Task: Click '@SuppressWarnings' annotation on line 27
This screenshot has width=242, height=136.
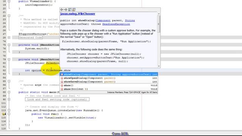Action: [x=33, y=34]
